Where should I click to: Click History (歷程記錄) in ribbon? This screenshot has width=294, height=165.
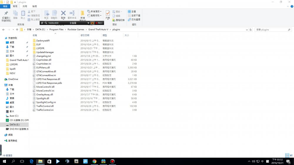pos(118,20)
